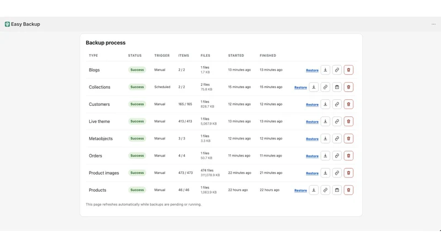
Task: Select the Live theme type cell
Action: point(99,121)
